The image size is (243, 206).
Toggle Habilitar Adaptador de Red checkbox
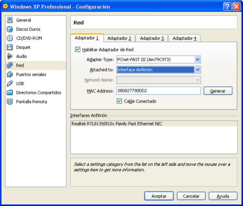coord(78,50)
